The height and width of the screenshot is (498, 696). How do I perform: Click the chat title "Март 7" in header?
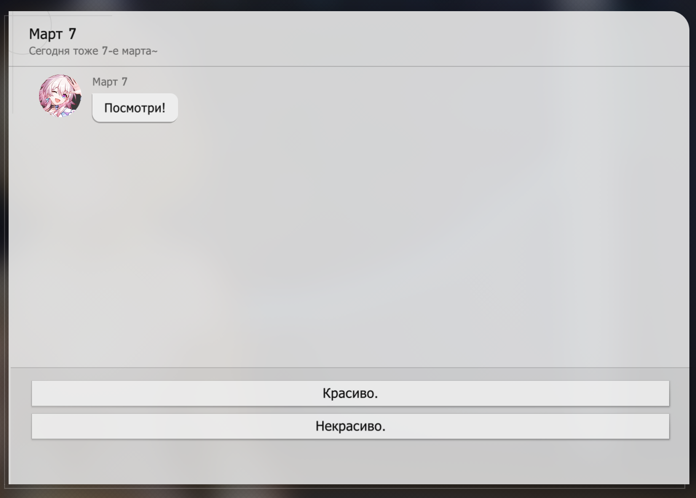point(53,34)
